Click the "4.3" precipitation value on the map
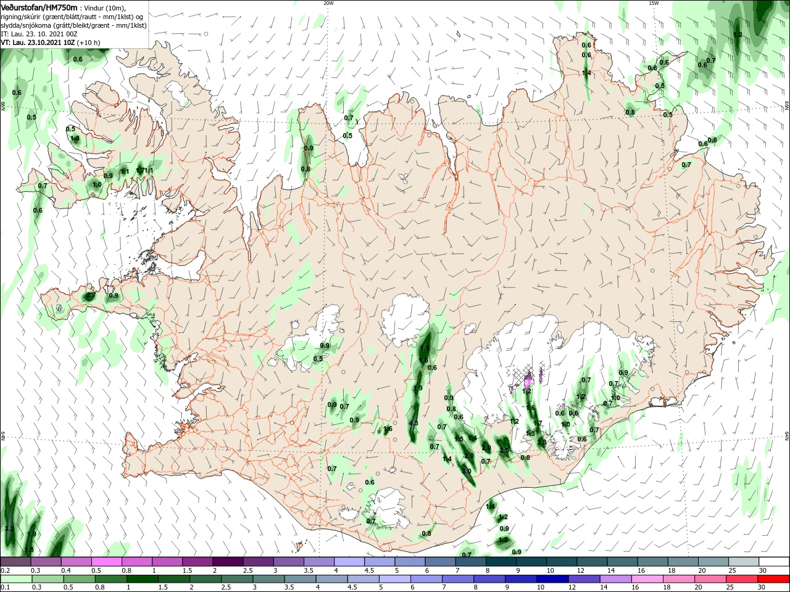790x592 pixels. point(414,423)
